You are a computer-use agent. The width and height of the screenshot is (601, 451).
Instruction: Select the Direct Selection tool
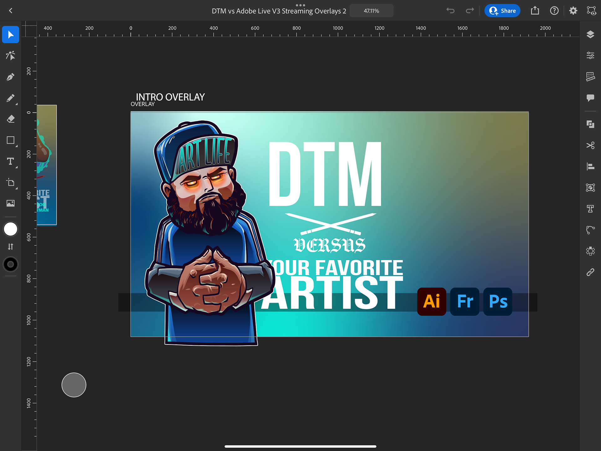pyautogui.click(x=10, y=56)
